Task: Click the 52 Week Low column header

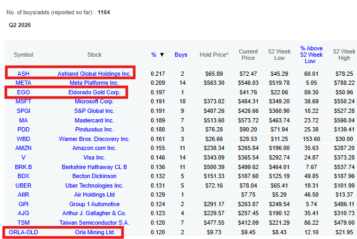Action: point(280,55)
